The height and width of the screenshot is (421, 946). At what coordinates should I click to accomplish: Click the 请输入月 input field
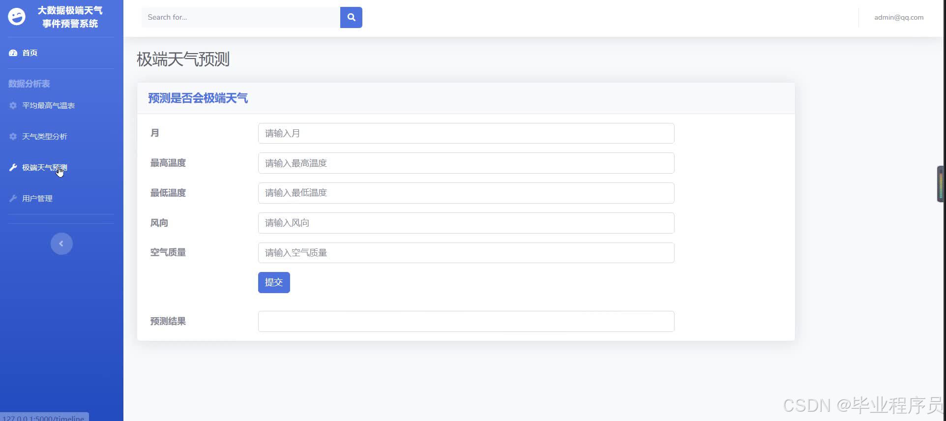pos(466,133)
